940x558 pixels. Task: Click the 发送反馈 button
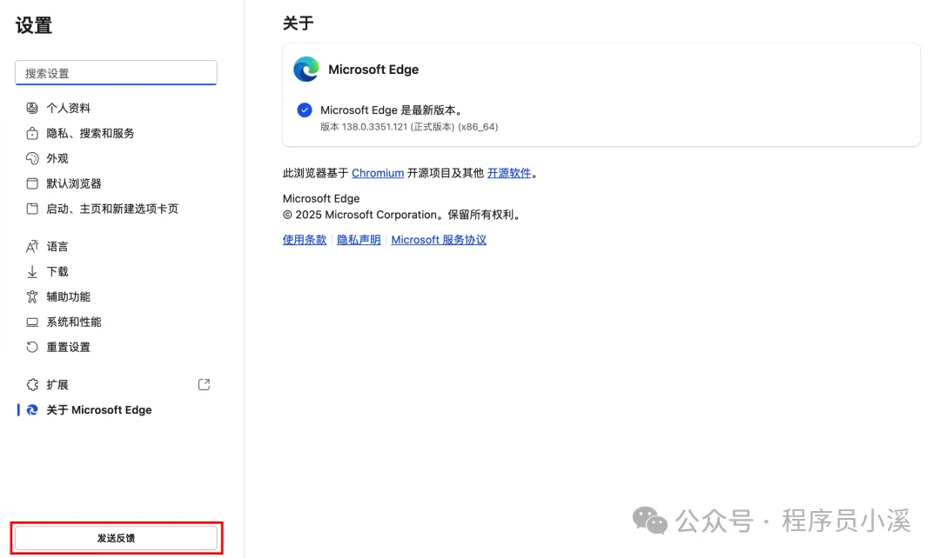(x=117, y=538)
